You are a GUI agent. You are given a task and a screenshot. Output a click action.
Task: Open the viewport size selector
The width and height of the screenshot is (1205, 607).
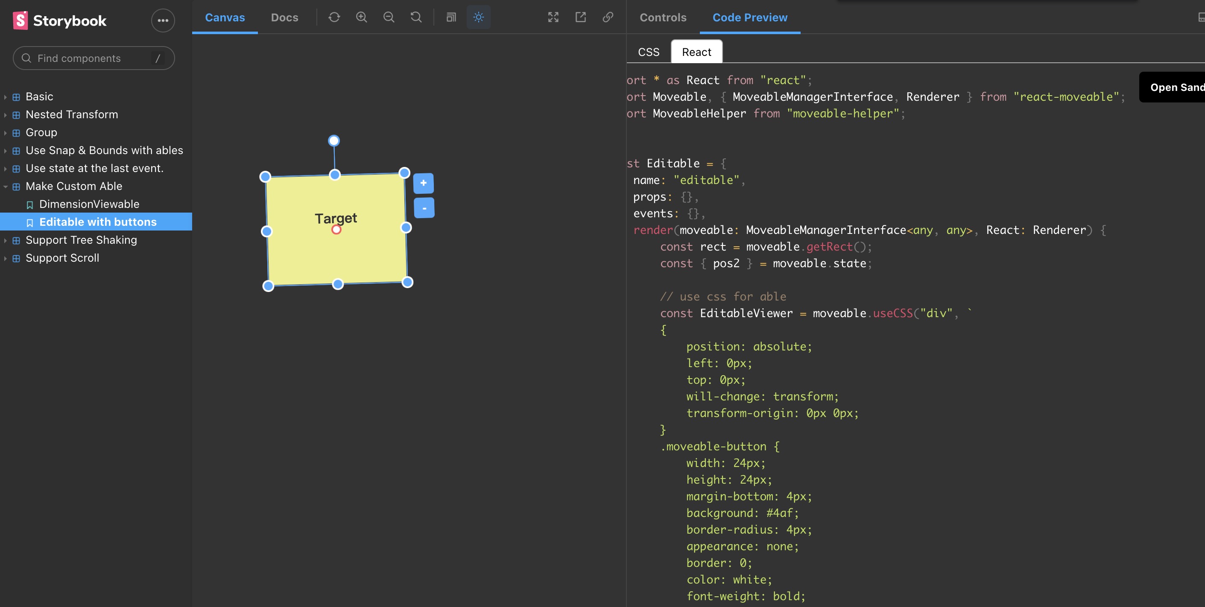[450, 18]
